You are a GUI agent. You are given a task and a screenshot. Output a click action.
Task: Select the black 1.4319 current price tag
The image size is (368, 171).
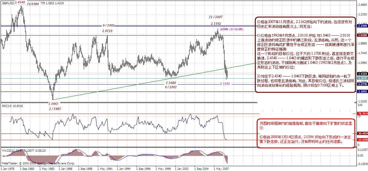click(x=362, y=74)
